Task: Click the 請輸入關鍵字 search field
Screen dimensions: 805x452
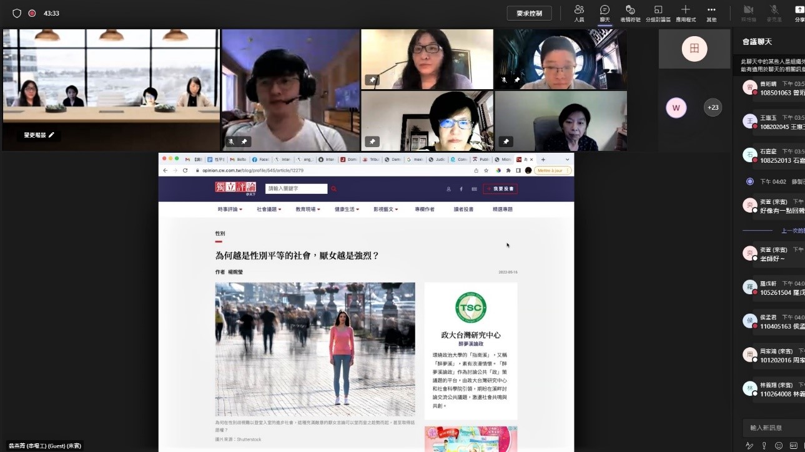Action: point(296,189)
